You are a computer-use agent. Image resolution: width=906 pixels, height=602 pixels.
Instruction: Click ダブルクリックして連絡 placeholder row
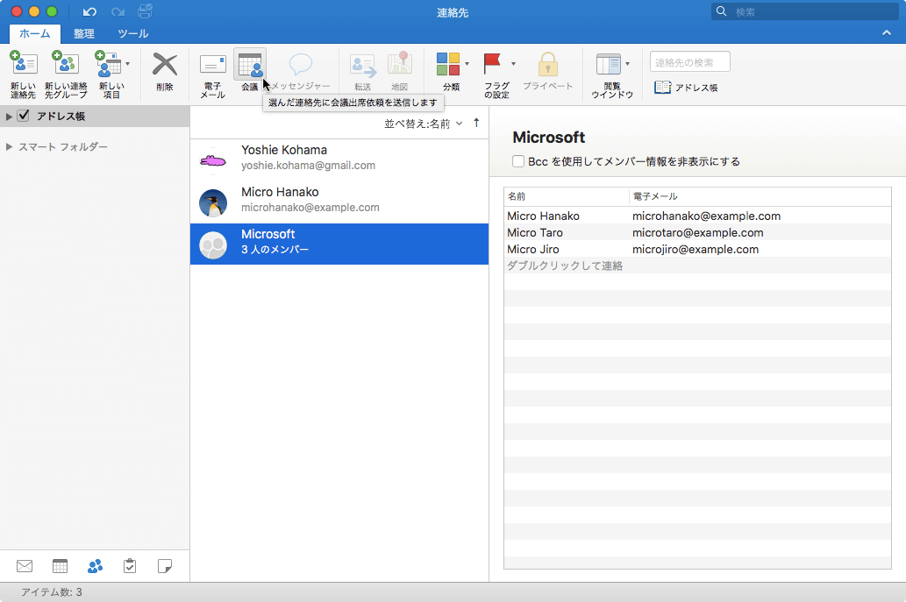(x=565, y=266)
